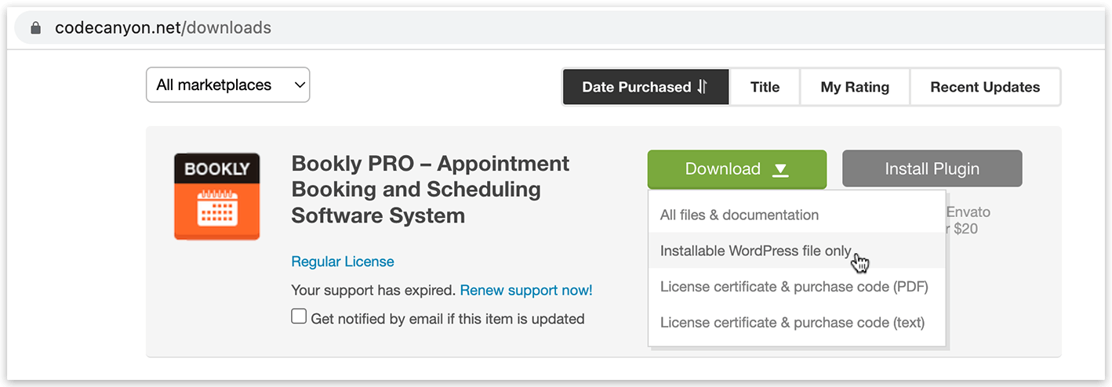Click the Bookly orange calendar thumbnail
Screen dimensions: 1112x387
(x=217, y=196)
